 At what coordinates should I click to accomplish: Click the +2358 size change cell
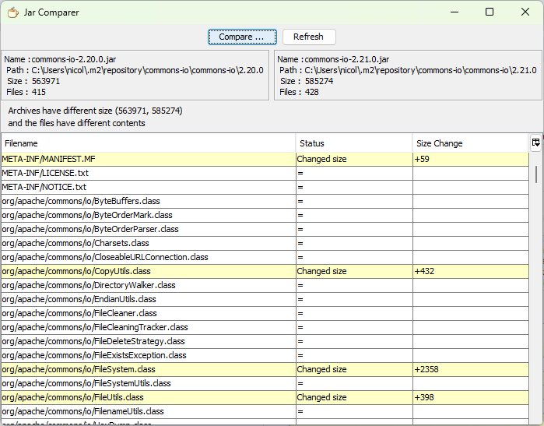click(x=470, y=369)
